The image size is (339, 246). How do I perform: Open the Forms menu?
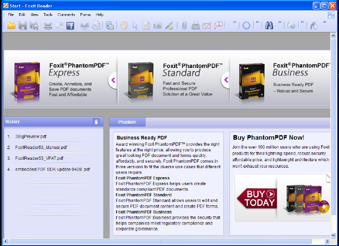point(85,15)
